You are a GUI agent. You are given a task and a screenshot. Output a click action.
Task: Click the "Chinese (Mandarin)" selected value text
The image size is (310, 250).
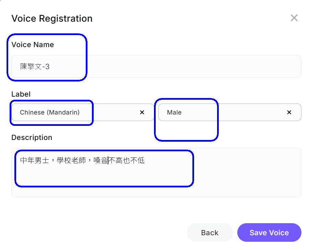click(x=50, y=112)
